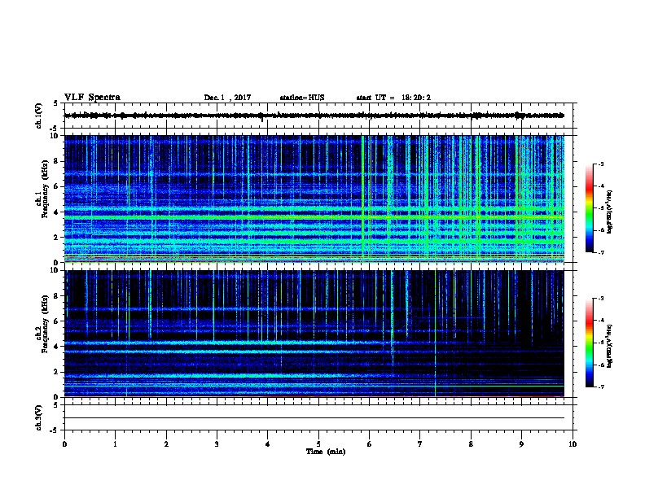Click the time axis tick label "4"
The image size is (645, 498).
point(268,444)
